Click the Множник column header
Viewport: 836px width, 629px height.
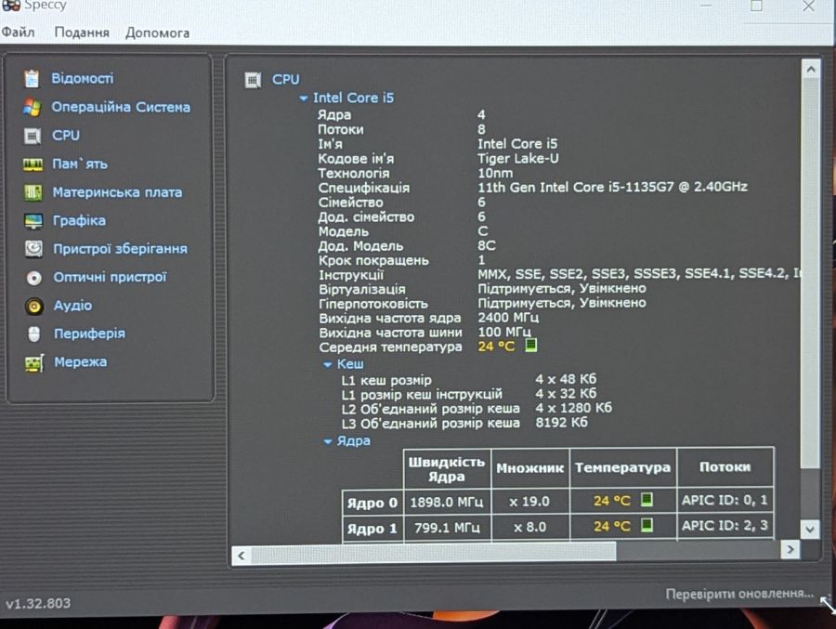click(x=530, y=468)
